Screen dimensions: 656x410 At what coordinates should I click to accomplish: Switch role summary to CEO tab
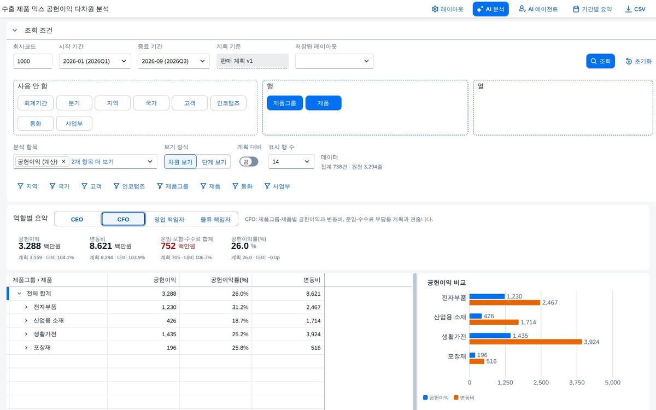click(77, 219)
